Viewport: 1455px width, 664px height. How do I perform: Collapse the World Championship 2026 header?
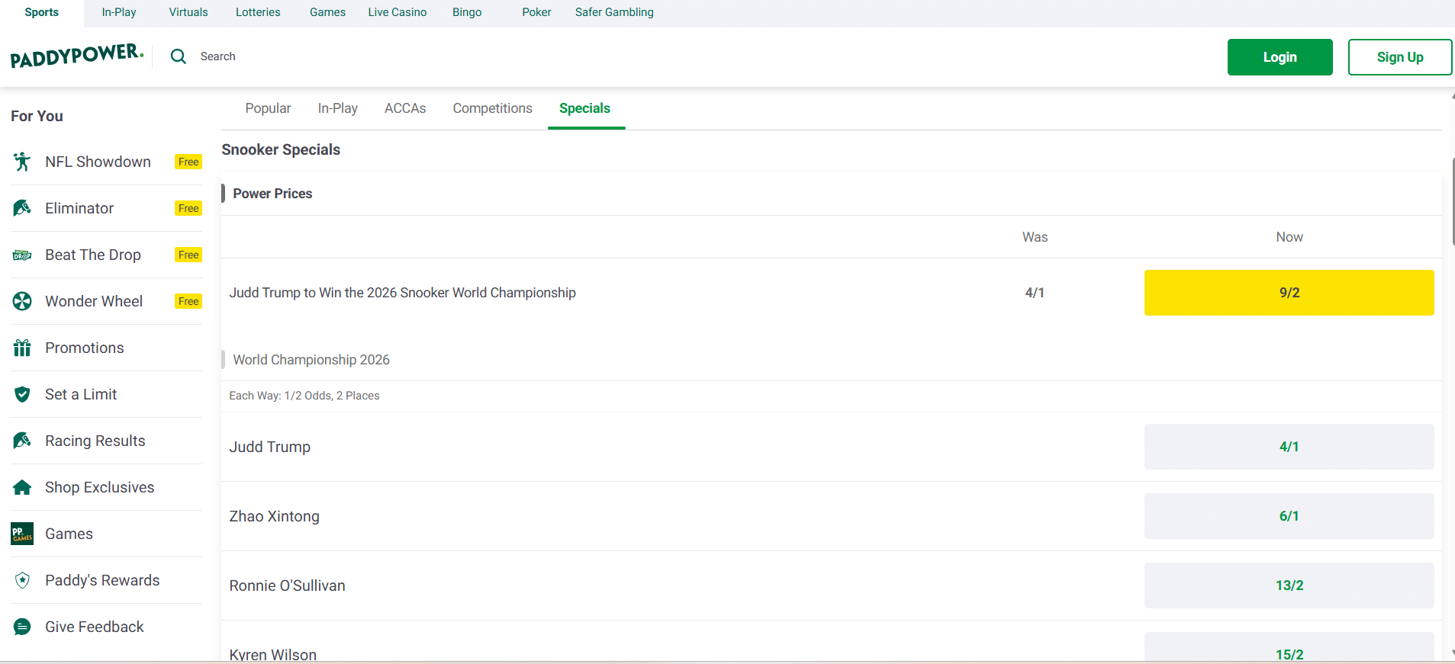coord(832,360)
